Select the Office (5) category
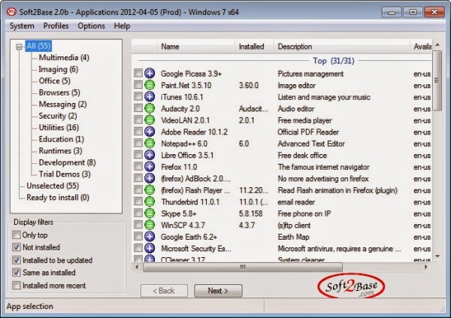Image resolution: width=451 pixels, height=318 pixels. [54, 81]
